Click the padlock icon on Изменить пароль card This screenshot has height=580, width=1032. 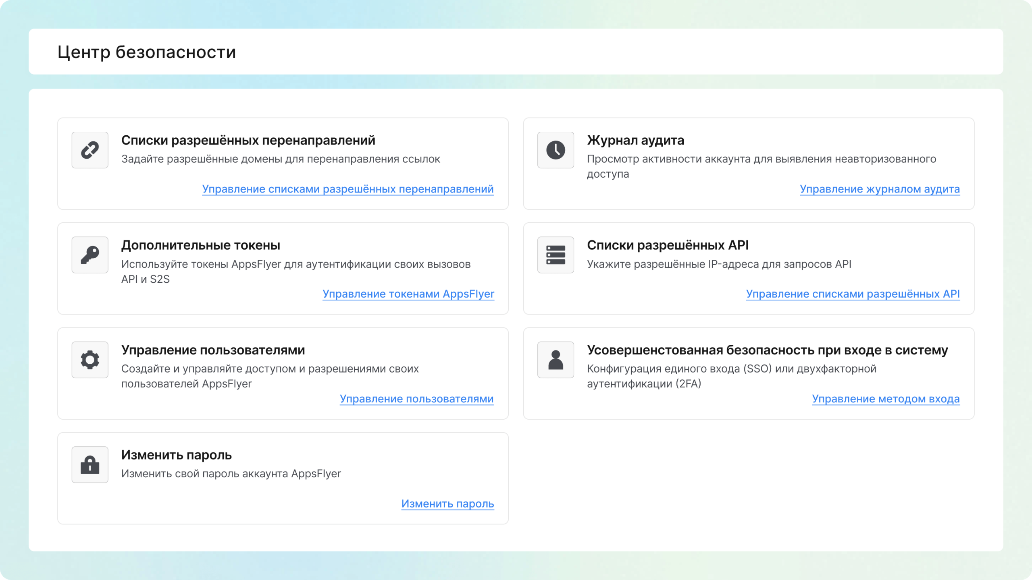point(89,464)
